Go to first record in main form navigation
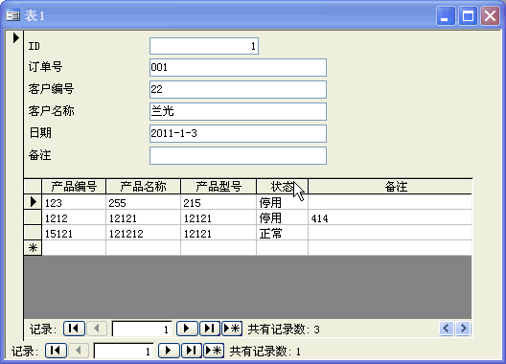This screenshot has width=506, height=364. coord(56,351)
